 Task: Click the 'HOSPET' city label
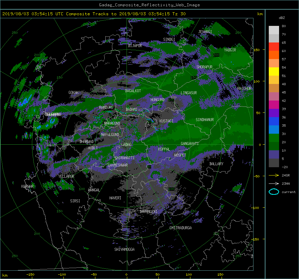point(180,155)
